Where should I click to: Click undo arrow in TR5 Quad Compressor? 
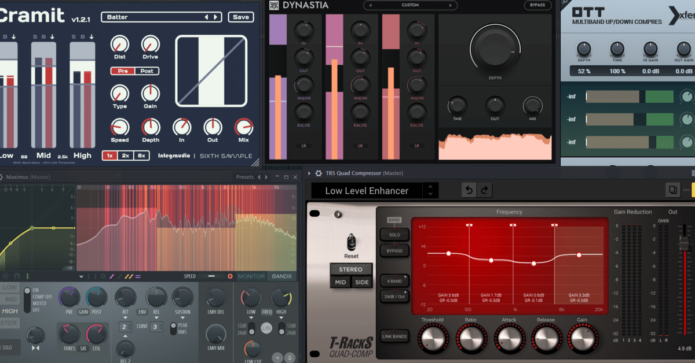pos(469,190)
